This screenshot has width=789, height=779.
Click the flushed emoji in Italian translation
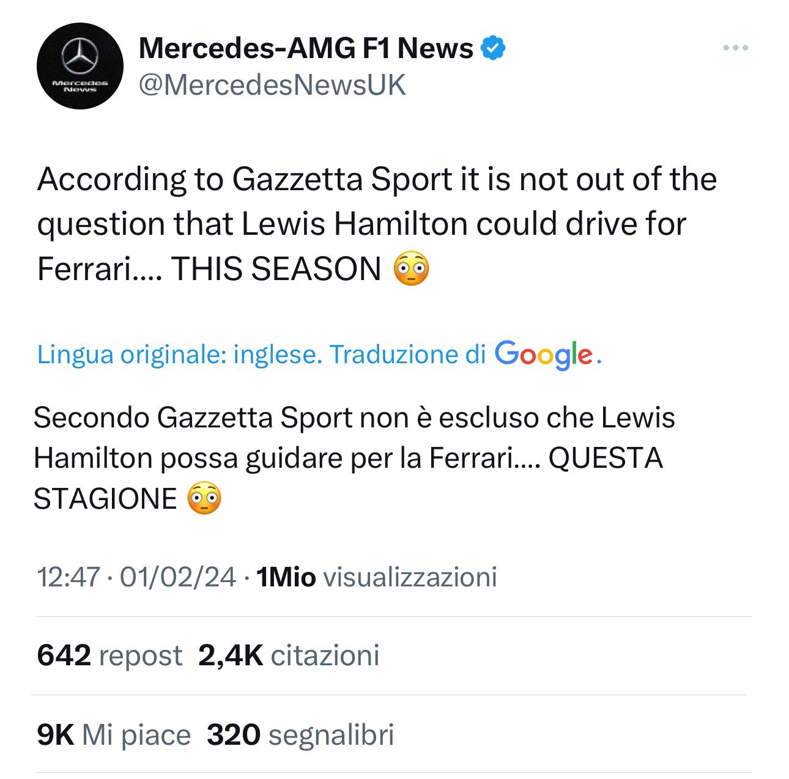tap(204, 498)
